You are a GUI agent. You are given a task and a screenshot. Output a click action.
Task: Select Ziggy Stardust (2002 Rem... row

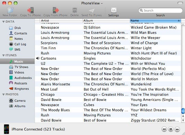click(108, 120)
